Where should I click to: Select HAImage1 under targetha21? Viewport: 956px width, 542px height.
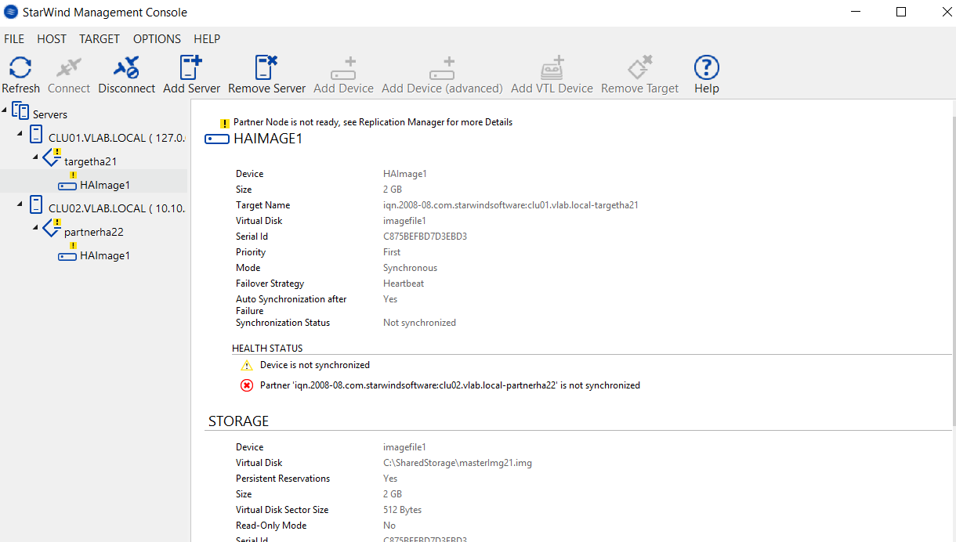(105, 185)
